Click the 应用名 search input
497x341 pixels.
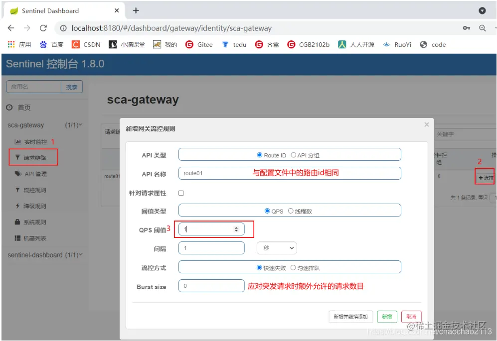click(33, 87)
